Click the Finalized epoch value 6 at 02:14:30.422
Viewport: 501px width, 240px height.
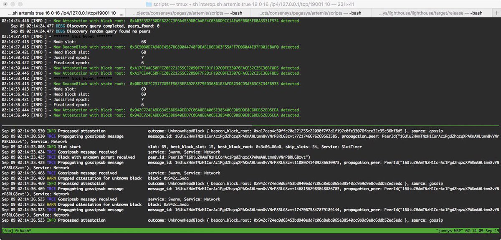[x=142, y=63]
